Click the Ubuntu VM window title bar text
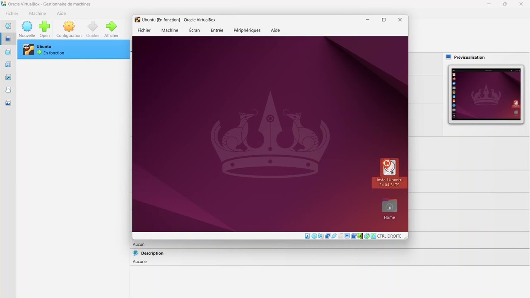Screen dimensions: 530x298 [178, 19]
